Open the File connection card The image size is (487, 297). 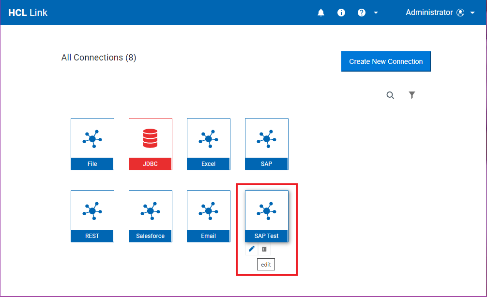[92, 144]
